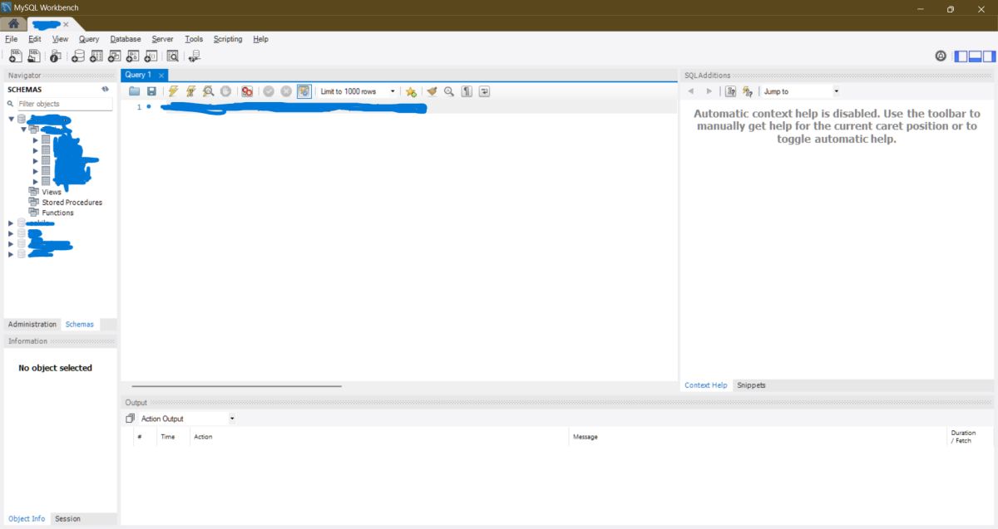The width and height of the screenshot is (998, 529).
Task: Collapse the expanded schema containing Views
Action: 12,119
